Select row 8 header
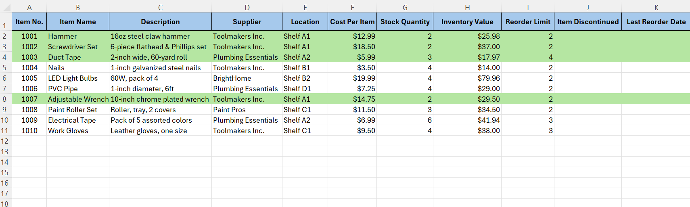 5,99
